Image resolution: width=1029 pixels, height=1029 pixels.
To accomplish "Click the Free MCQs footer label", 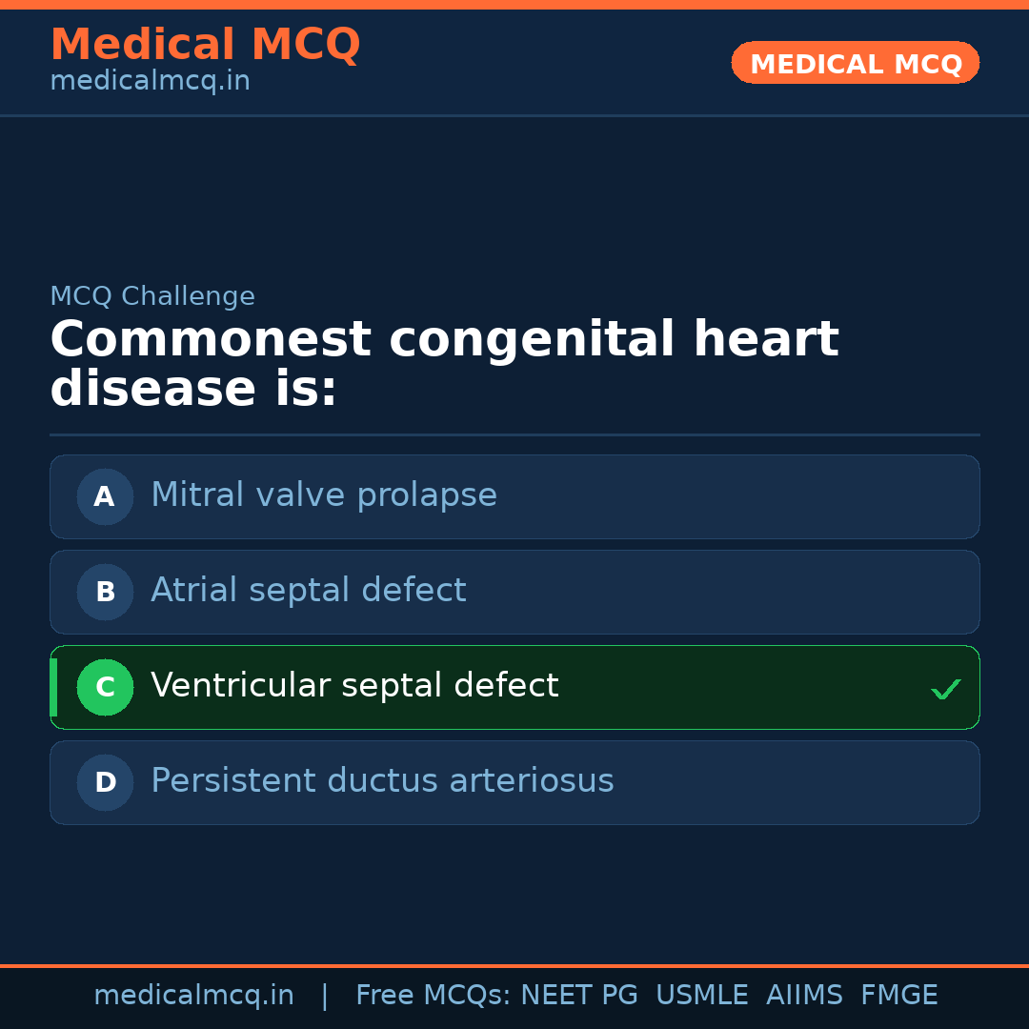I will [433, 996].
